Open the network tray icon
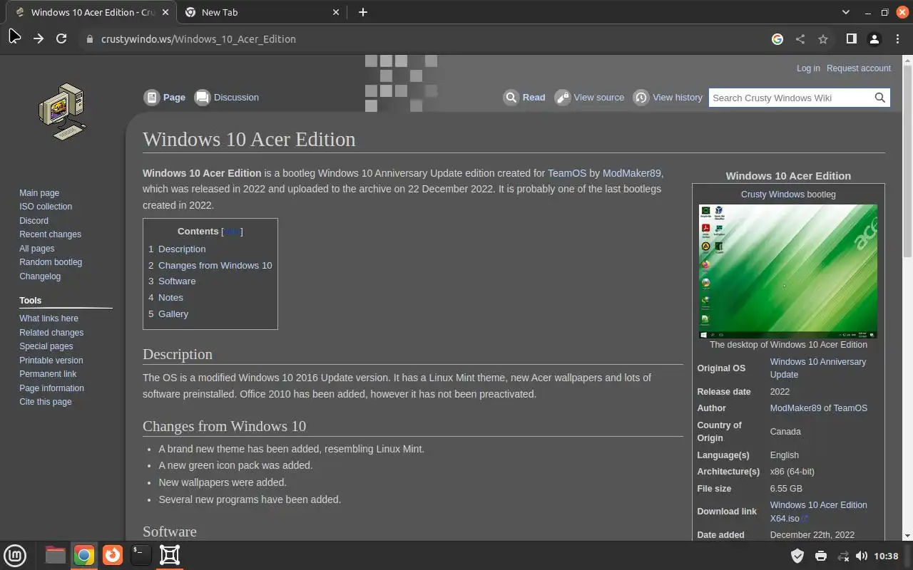913x570 pixels. pos(842,556)
